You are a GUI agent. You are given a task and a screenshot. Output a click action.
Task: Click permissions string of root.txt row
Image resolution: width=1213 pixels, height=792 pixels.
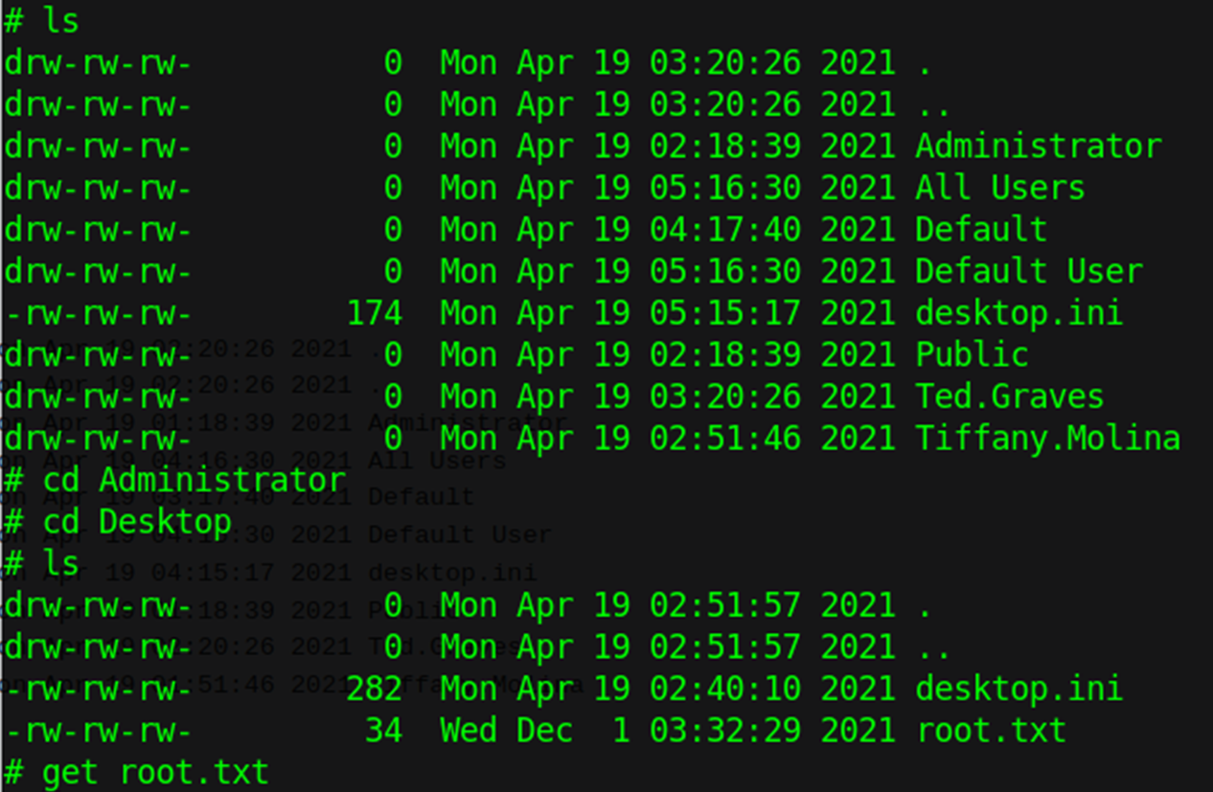click(x=98, y=731)
